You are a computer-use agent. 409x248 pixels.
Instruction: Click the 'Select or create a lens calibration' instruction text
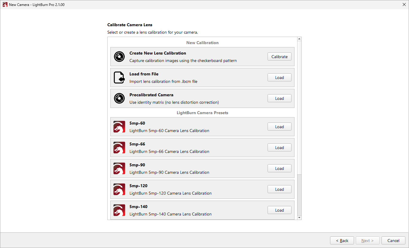click(153, 32)
